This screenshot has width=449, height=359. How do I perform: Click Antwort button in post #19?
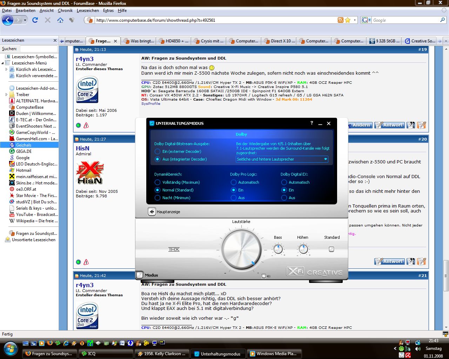tap(390, 125)
